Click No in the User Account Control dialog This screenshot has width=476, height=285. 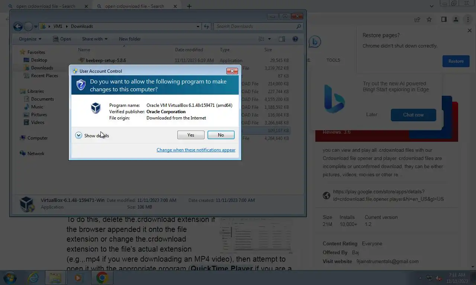[x=221, y=135]
